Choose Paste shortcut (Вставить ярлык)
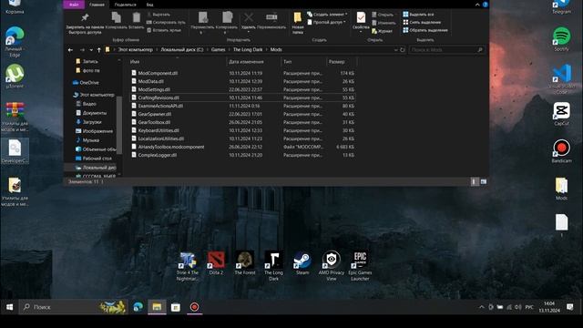The height and width of the screenshot is (328, 583). click(x=164, y=30)
